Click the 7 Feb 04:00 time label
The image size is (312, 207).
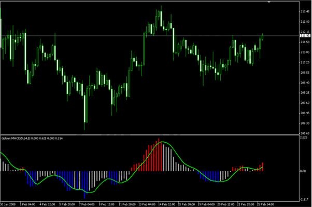coord(87,204)
